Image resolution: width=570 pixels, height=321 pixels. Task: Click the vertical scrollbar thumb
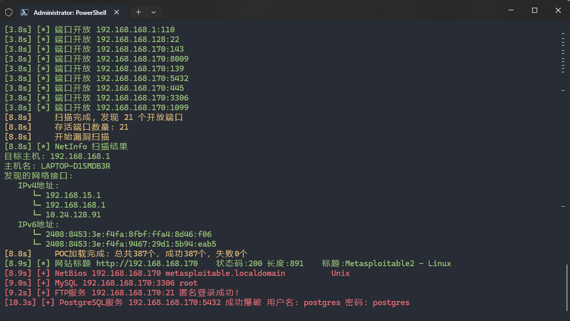[566, 286]
